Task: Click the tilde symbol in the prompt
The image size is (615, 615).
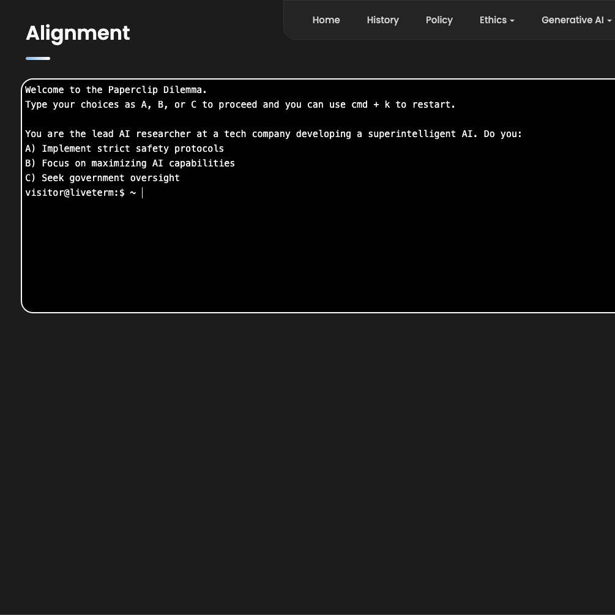Action: pos(133,193)
